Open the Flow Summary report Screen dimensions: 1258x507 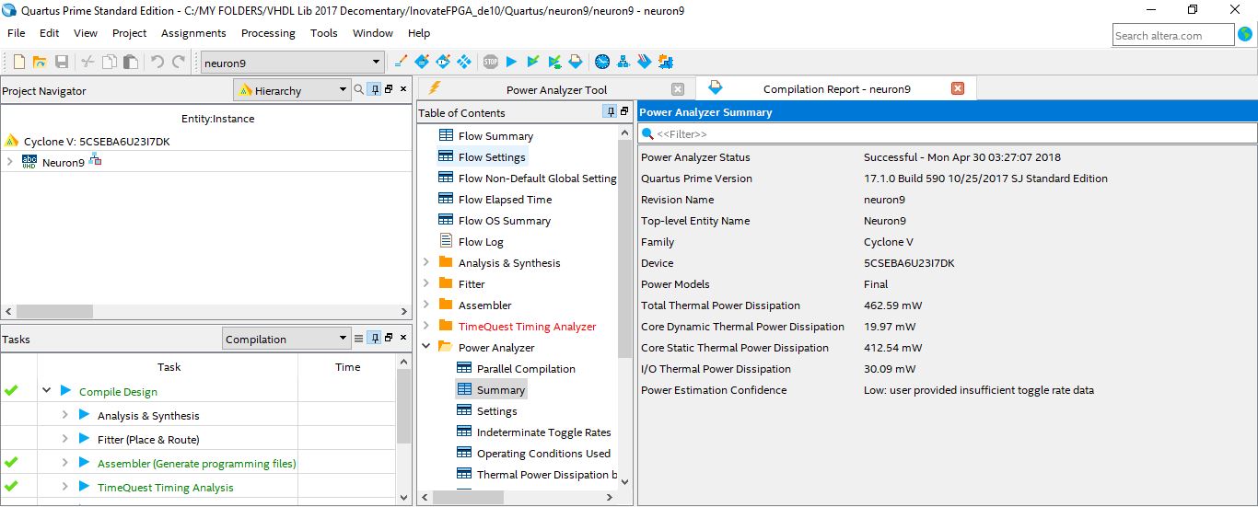point(495,135)
